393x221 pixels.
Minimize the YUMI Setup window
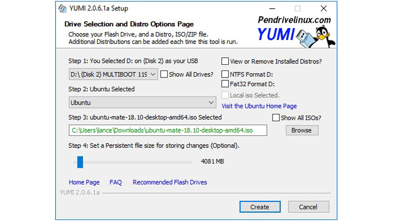(272, 9)
